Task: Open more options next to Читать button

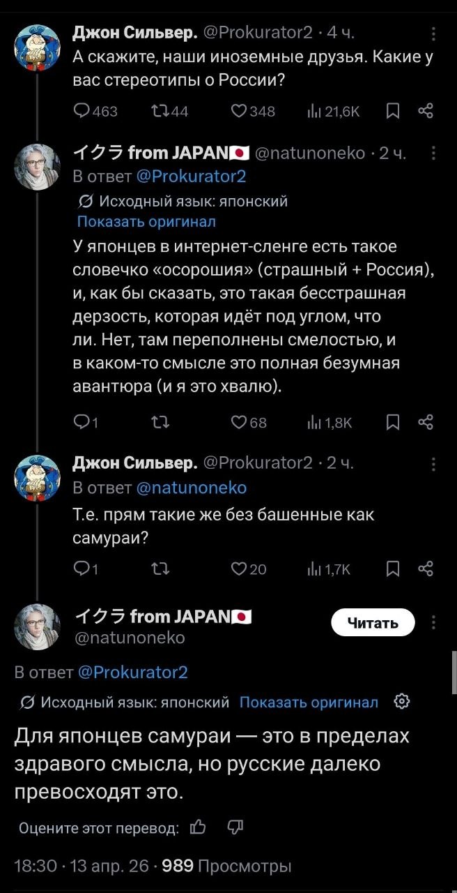Action: pos(433,623)
